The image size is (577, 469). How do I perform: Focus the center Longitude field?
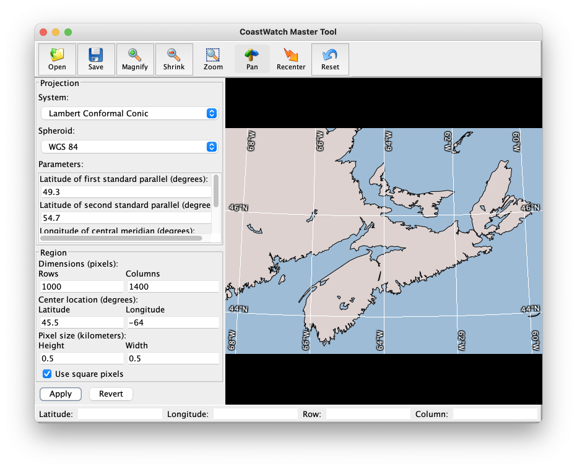[x=172, y=322]
